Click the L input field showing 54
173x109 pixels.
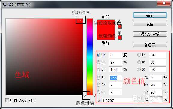pos(157,55)
